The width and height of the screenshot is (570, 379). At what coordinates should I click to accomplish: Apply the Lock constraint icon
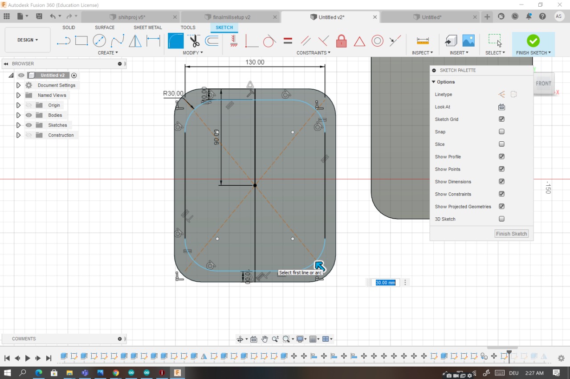click(342, 41)
